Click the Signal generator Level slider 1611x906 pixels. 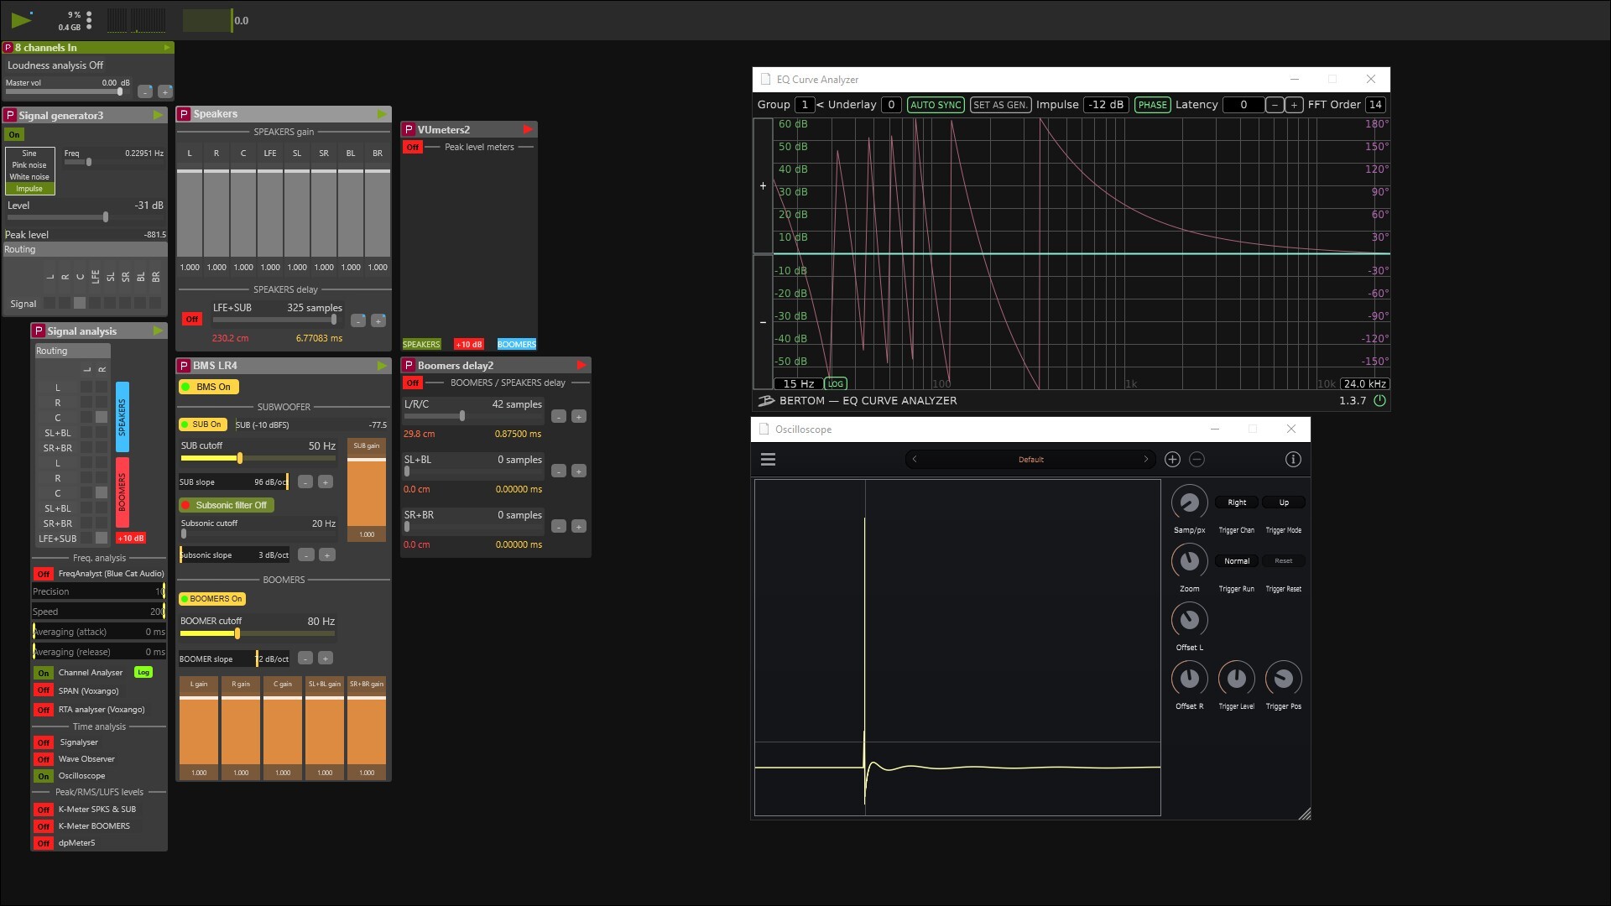(86, 217)
